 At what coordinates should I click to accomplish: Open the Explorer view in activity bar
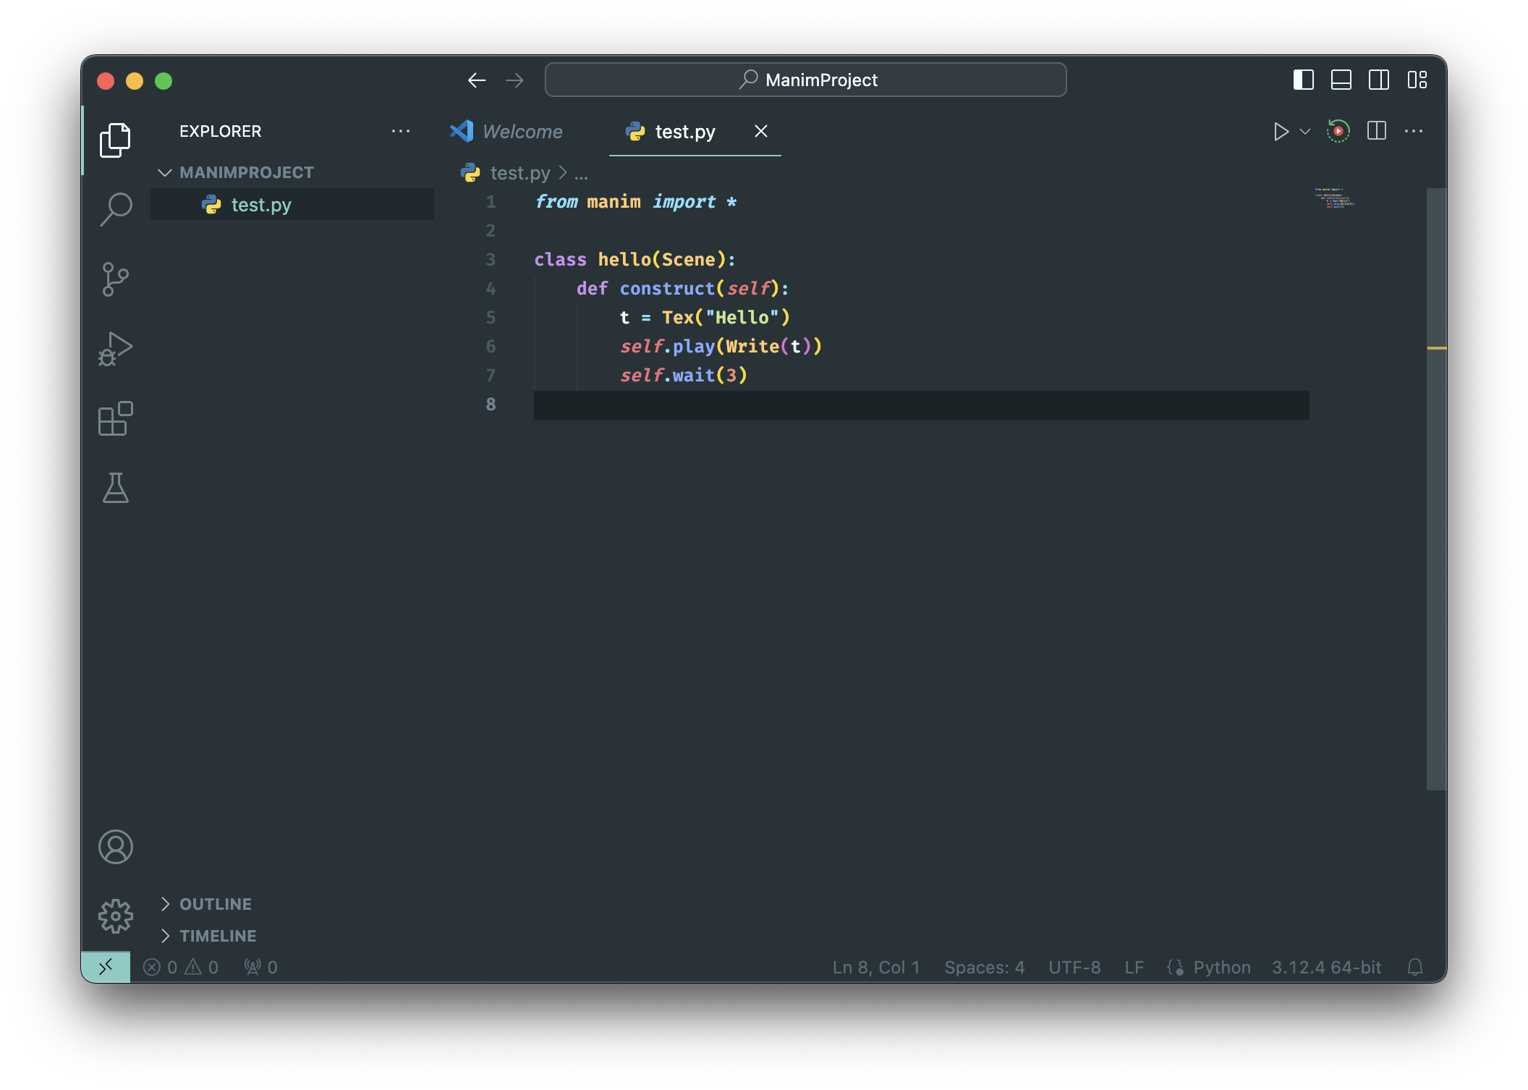pos(115,140)
